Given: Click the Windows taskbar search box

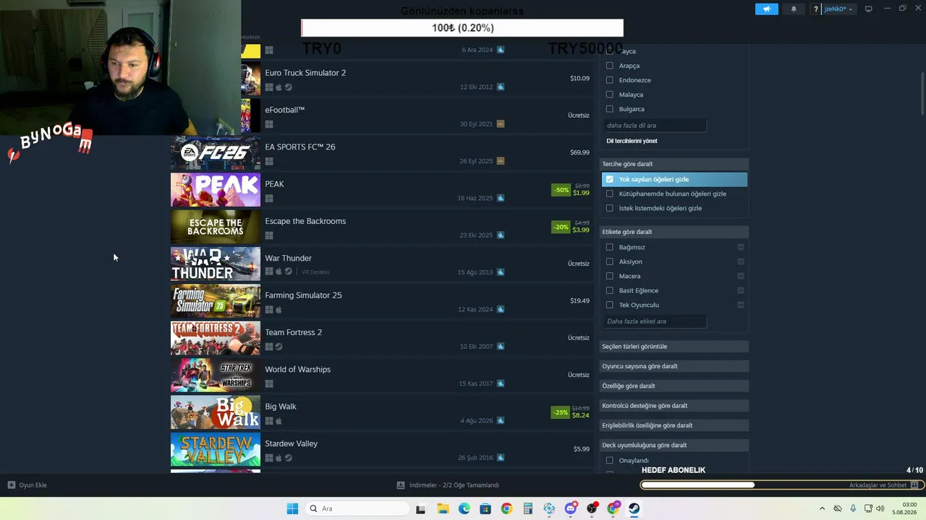Looking at the screenshot, I should (356, 508).
